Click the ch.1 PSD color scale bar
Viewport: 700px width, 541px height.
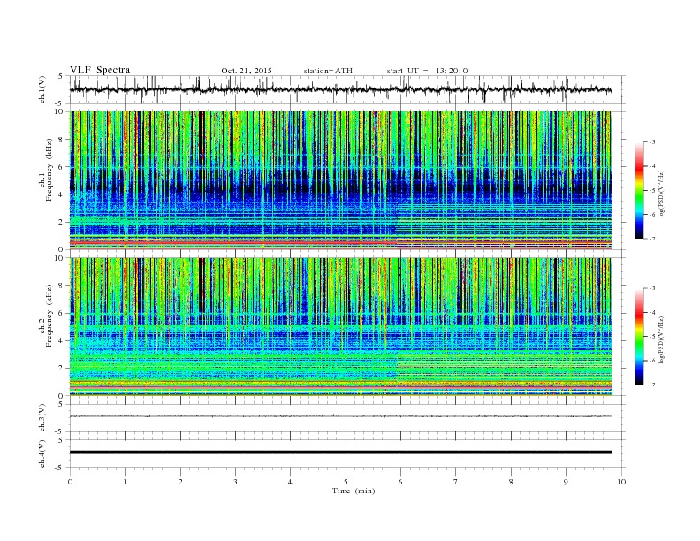[x=640, y=191]
